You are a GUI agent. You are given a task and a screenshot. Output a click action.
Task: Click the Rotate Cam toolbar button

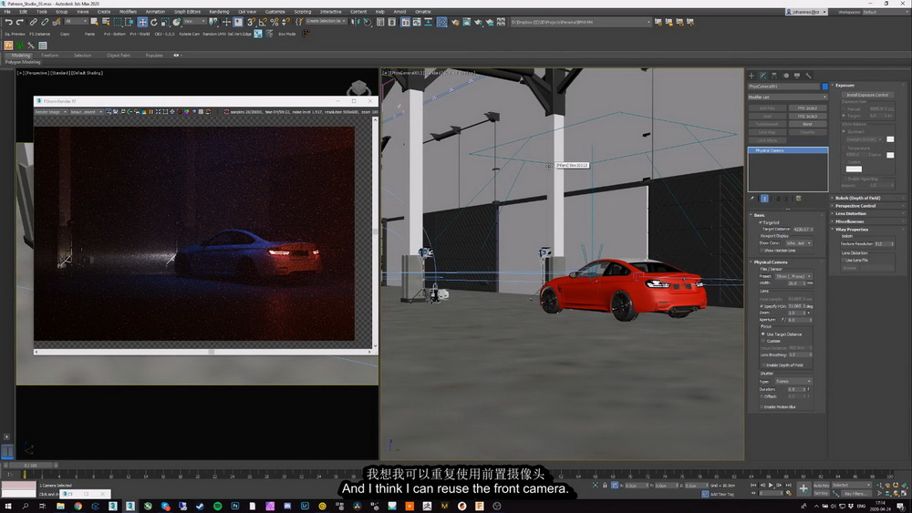point(189,34)
